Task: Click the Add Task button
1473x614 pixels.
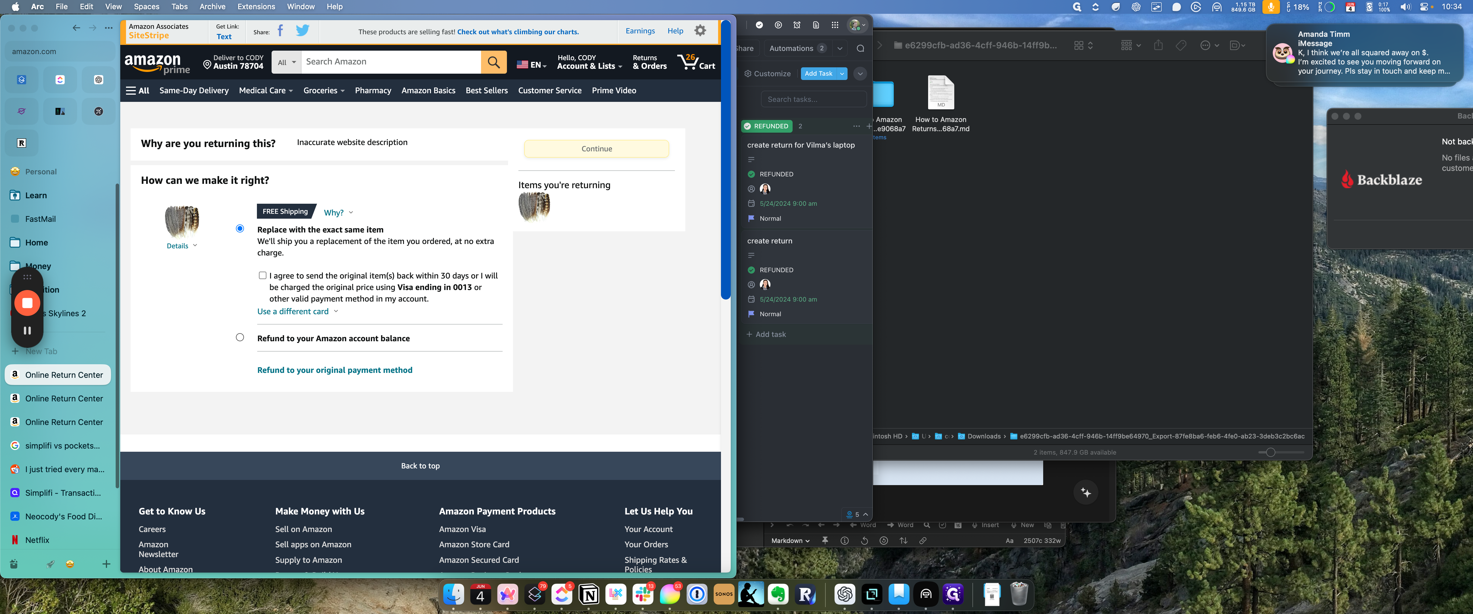Action: tap(818, 74)
